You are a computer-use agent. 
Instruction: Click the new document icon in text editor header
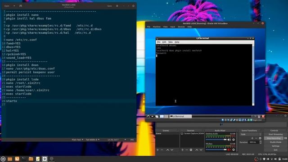tap(21, 6)
